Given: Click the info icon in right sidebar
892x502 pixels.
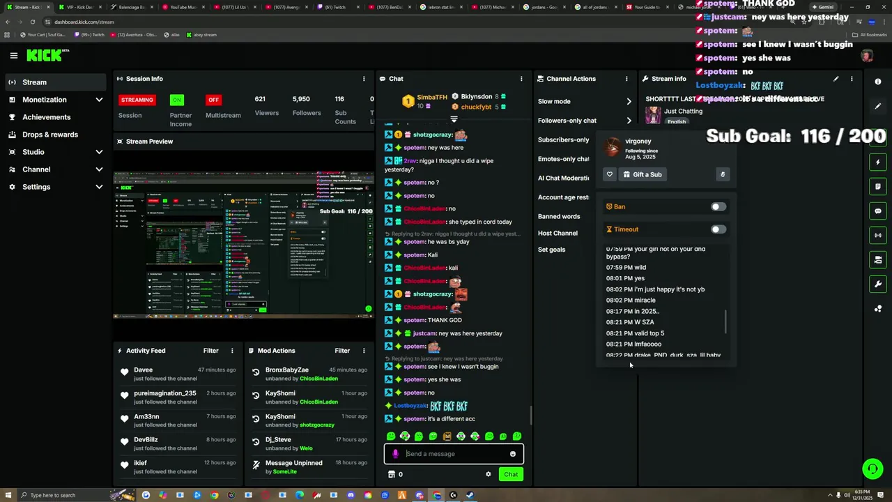Looking at the screenshot, I should click(x=878, y=82).
